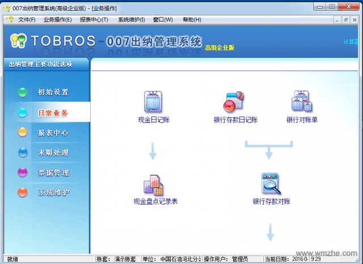363x264 pixels.
Task: Click the 当前日期 status entry
Action: (286, 259)
